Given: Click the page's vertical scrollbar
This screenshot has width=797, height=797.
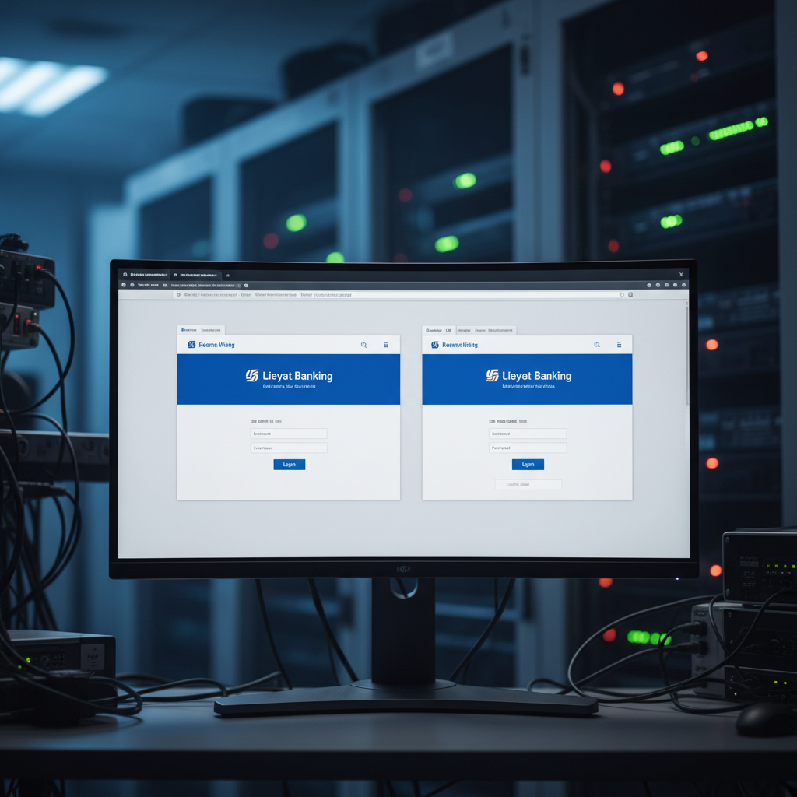Looking at the screenshot, I should pos(687,356).
